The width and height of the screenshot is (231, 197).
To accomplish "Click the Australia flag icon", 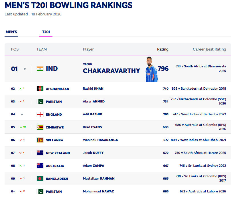I will click(40, 166).
